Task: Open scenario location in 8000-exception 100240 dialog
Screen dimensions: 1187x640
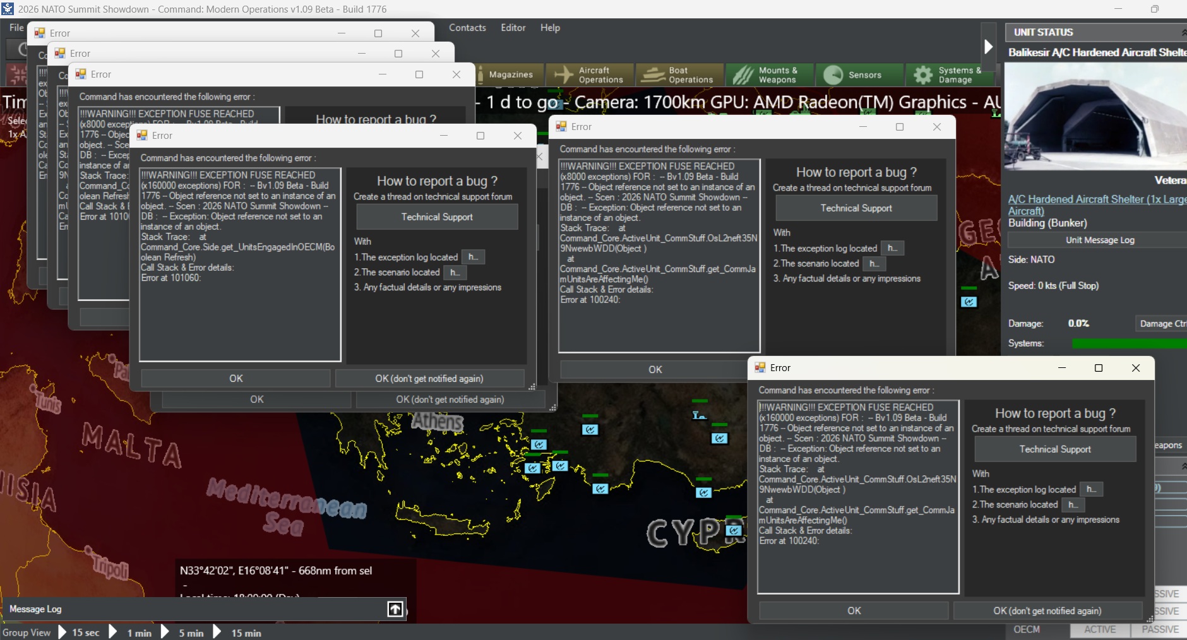Action: tap(874, 263)
